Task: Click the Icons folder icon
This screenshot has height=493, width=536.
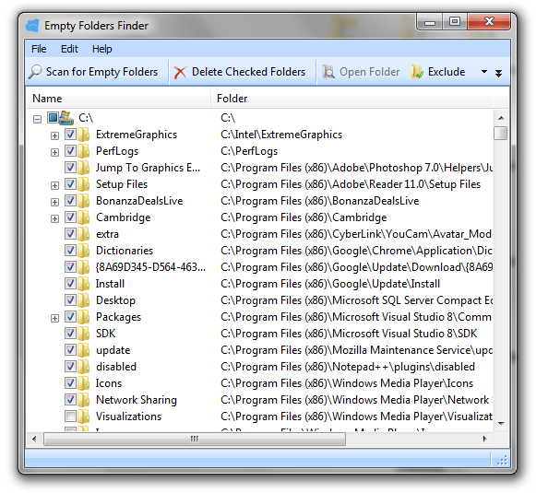Action: (83, 383)
